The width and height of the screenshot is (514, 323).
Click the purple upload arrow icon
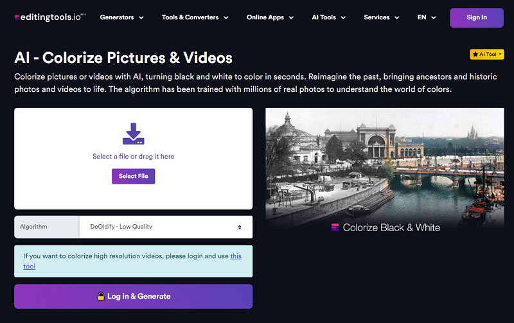(134, 134)
